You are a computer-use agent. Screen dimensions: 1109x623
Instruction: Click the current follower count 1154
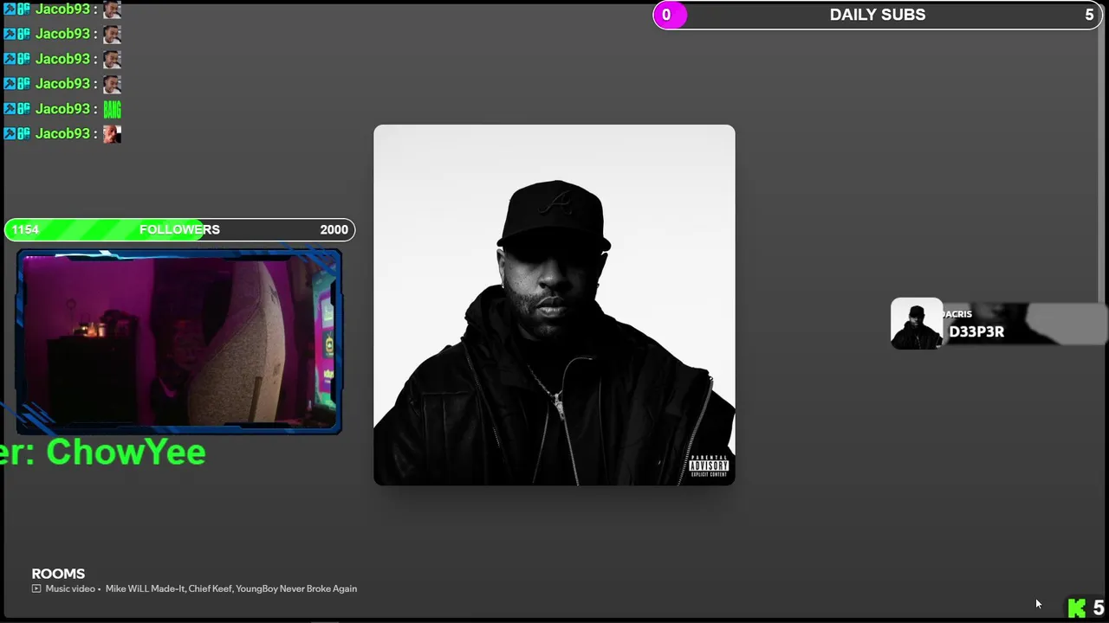(x=25, y=229)
